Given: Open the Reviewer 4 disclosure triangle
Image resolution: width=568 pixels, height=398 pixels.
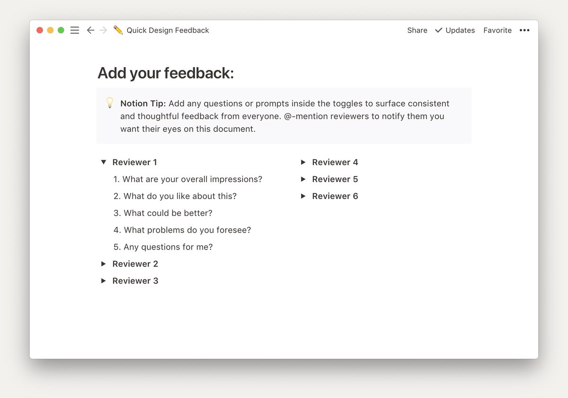Looking at the screenshot, I should (303, 162).
